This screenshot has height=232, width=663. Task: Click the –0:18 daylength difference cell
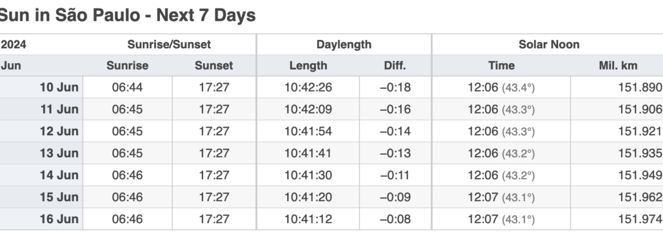395,88
